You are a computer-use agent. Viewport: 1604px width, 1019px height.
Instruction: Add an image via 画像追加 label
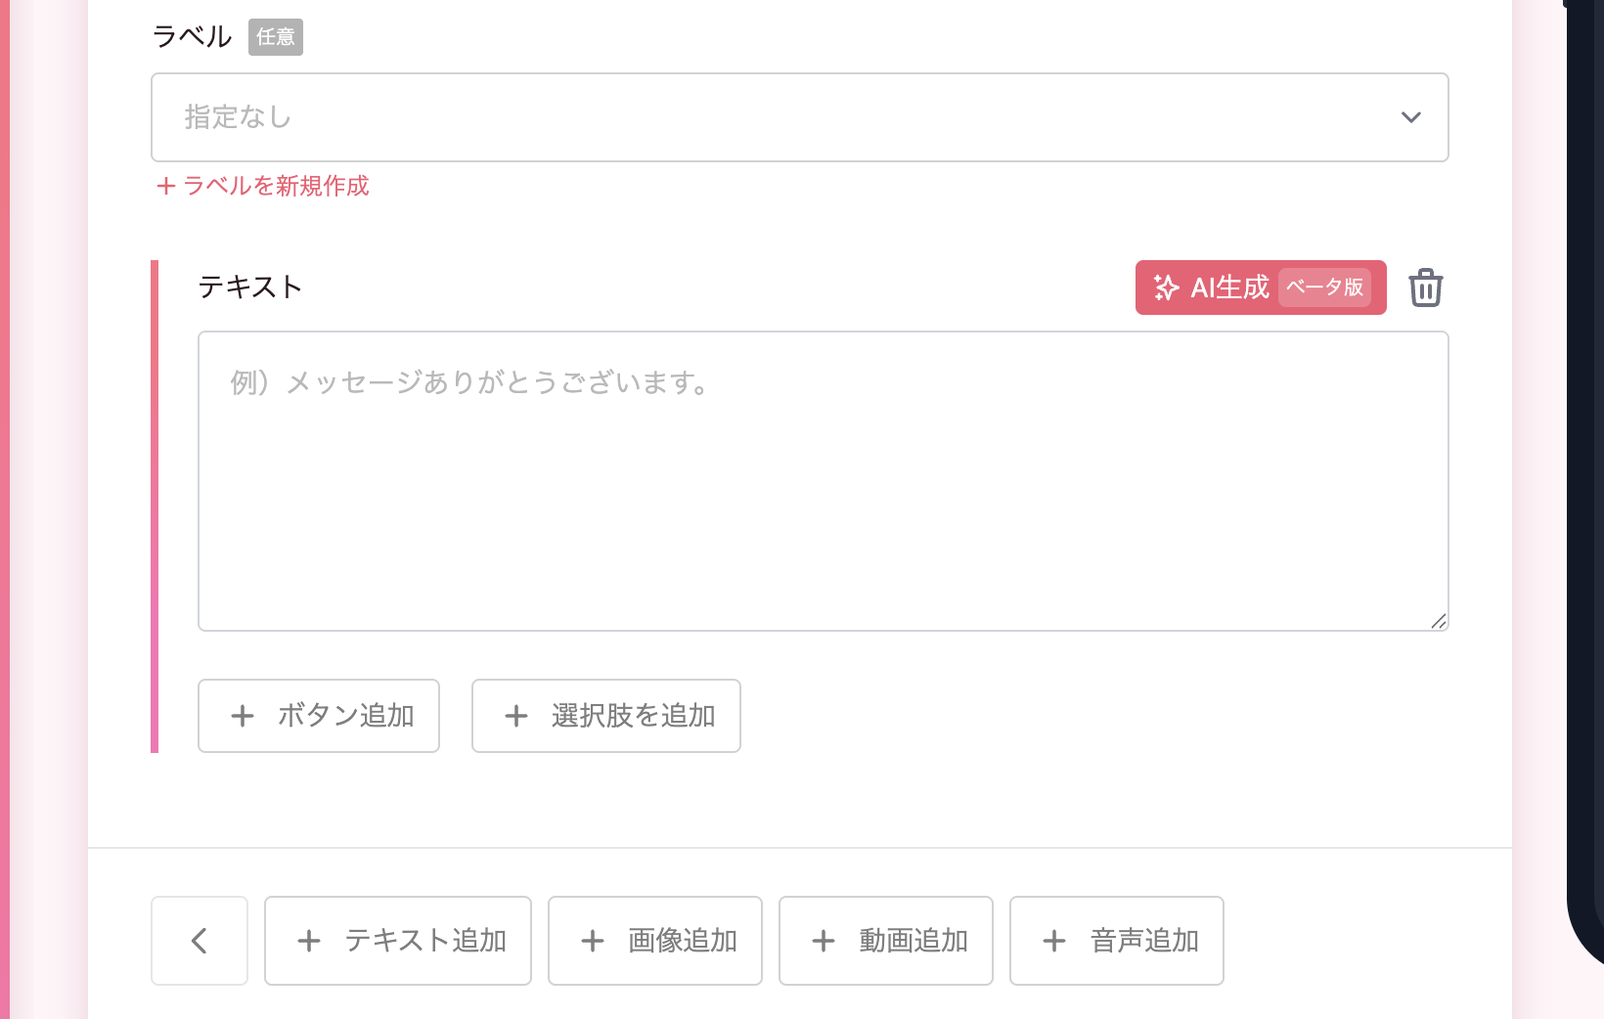pos(683,941)
